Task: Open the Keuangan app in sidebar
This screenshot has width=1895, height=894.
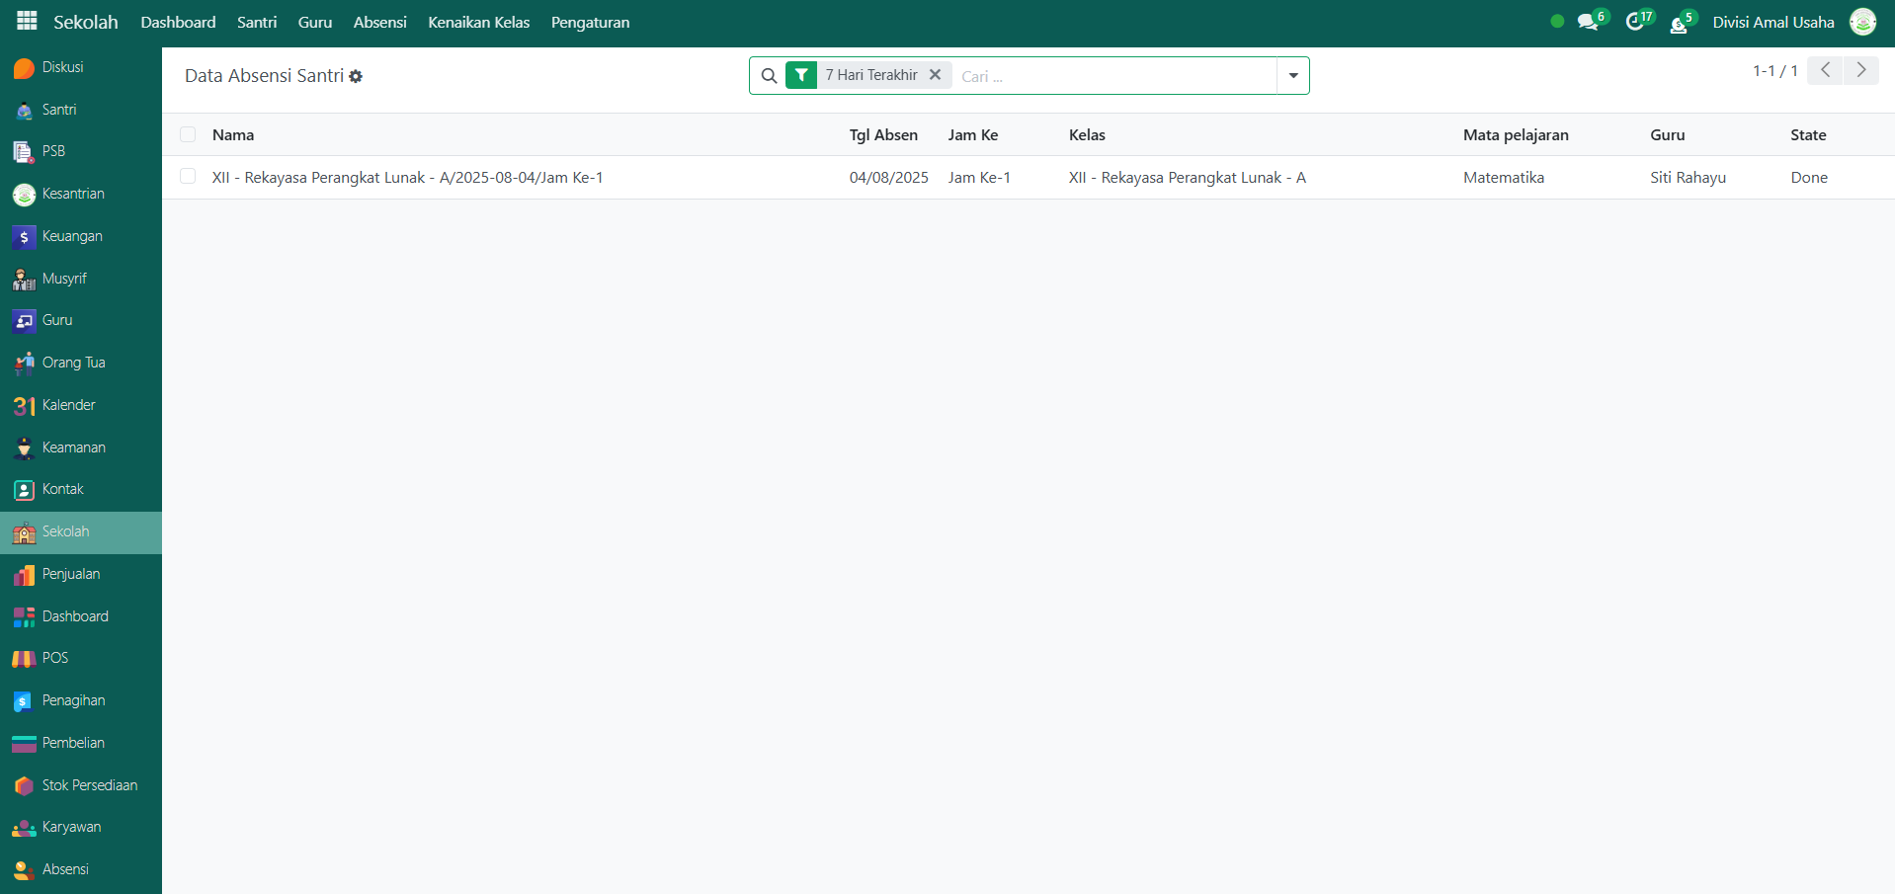Action: [71, 236]
